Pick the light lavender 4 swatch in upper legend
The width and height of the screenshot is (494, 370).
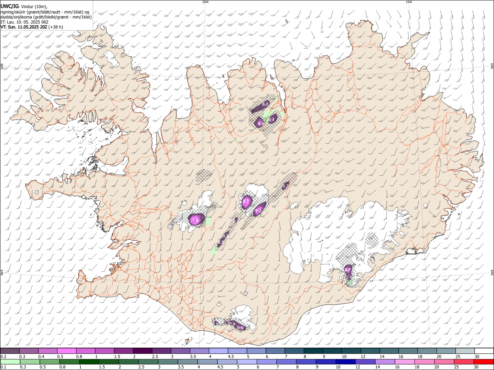218,351
